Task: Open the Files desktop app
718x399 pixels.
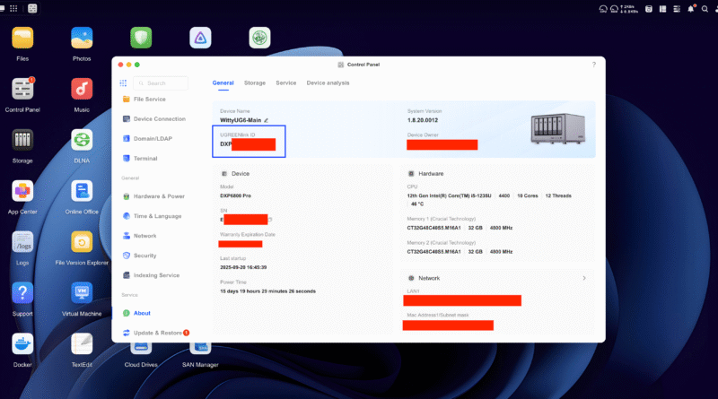Action: [x=22, y=39]
